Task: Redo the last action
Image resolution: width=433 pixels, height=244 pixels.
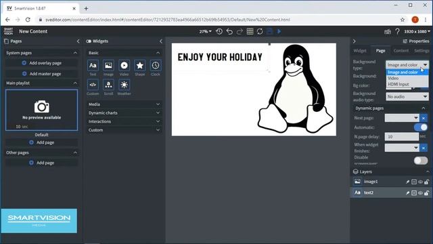Action: tap(240, 32)
